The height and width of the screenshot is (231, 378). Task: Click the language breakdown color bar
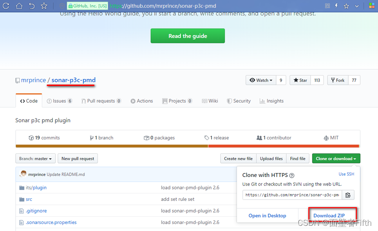click(187, 146)
